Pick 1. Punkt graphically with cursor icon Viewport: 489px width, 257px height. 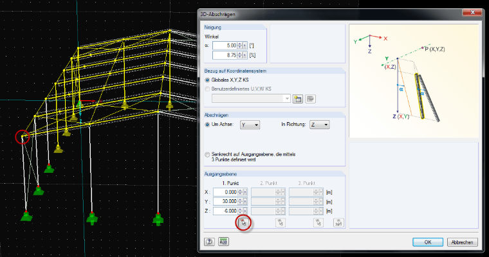[x=243, y=223]
